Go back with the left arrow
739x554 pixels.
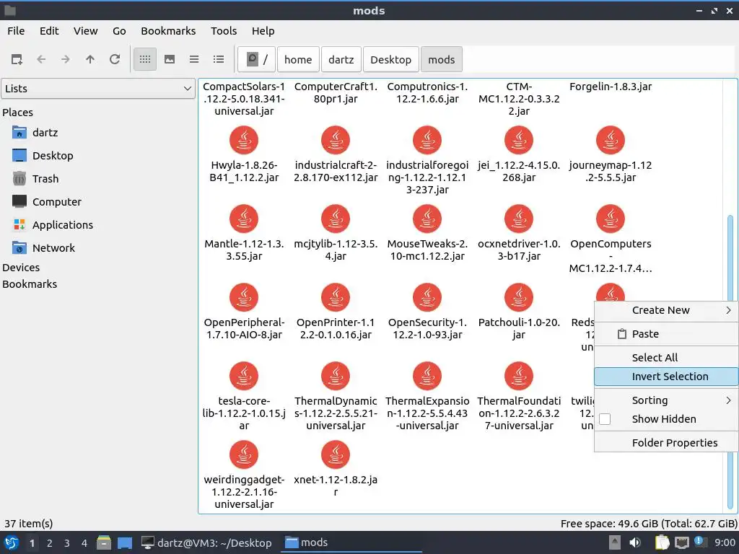[41, 59]
